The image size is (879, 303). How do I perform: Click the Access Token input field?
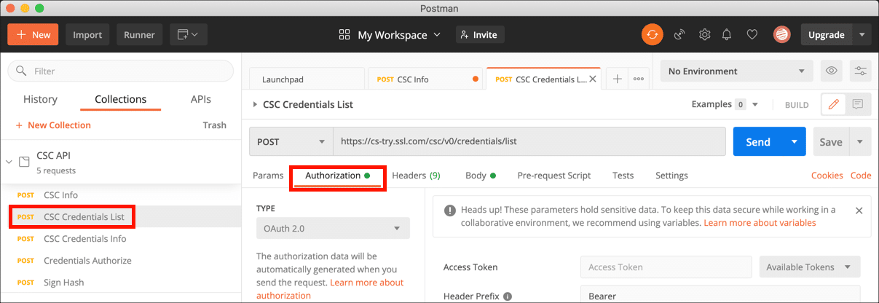[x=666, y=267]
